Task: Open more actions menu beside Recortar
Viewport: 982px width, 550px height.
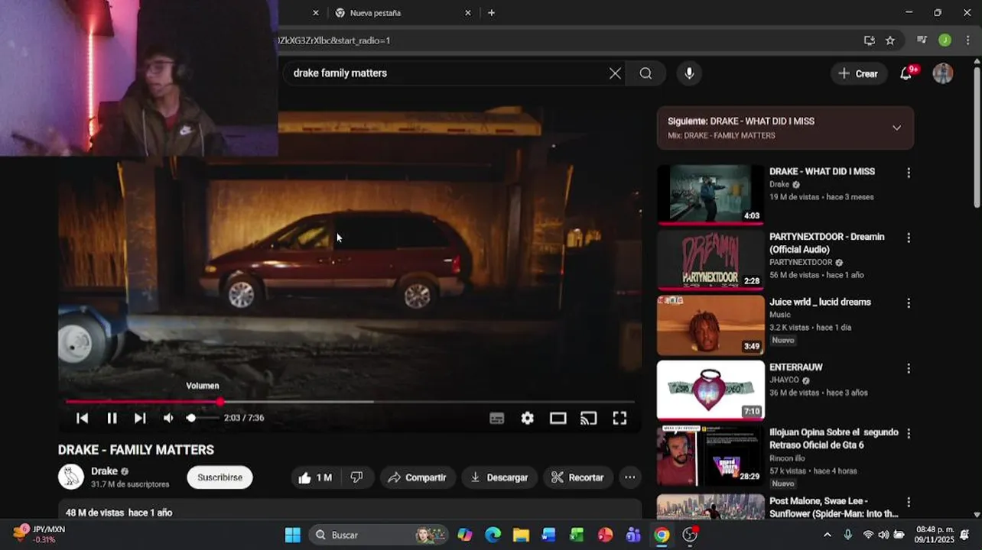Action: point(630,477)
